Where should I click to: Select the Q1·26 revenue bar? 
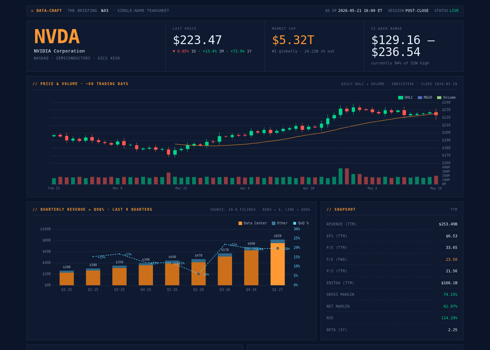[172, 273]
